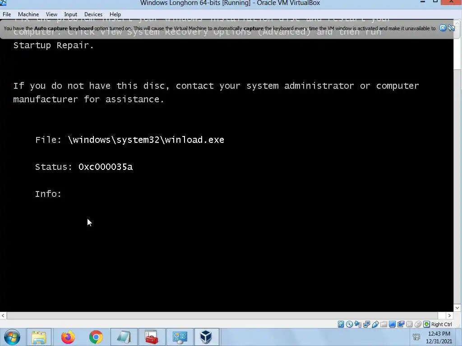The image size is (462, 346).
Task: Click the Info: label in VM
Action: click(x=48, y=194)
